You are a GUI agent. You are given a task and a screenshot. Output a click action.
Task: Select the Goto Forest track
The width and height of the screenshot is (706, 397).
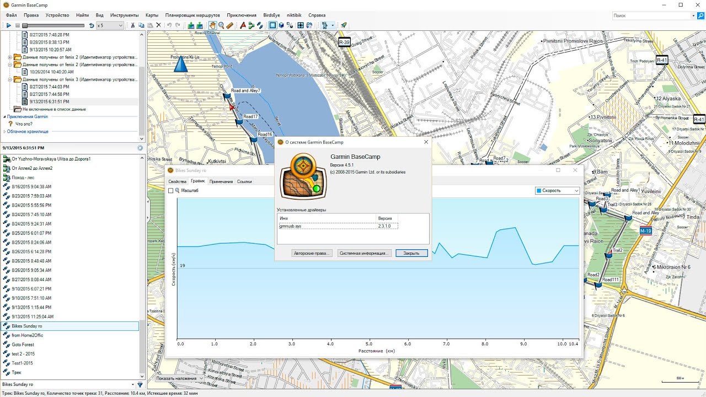(x=23, y=345)
